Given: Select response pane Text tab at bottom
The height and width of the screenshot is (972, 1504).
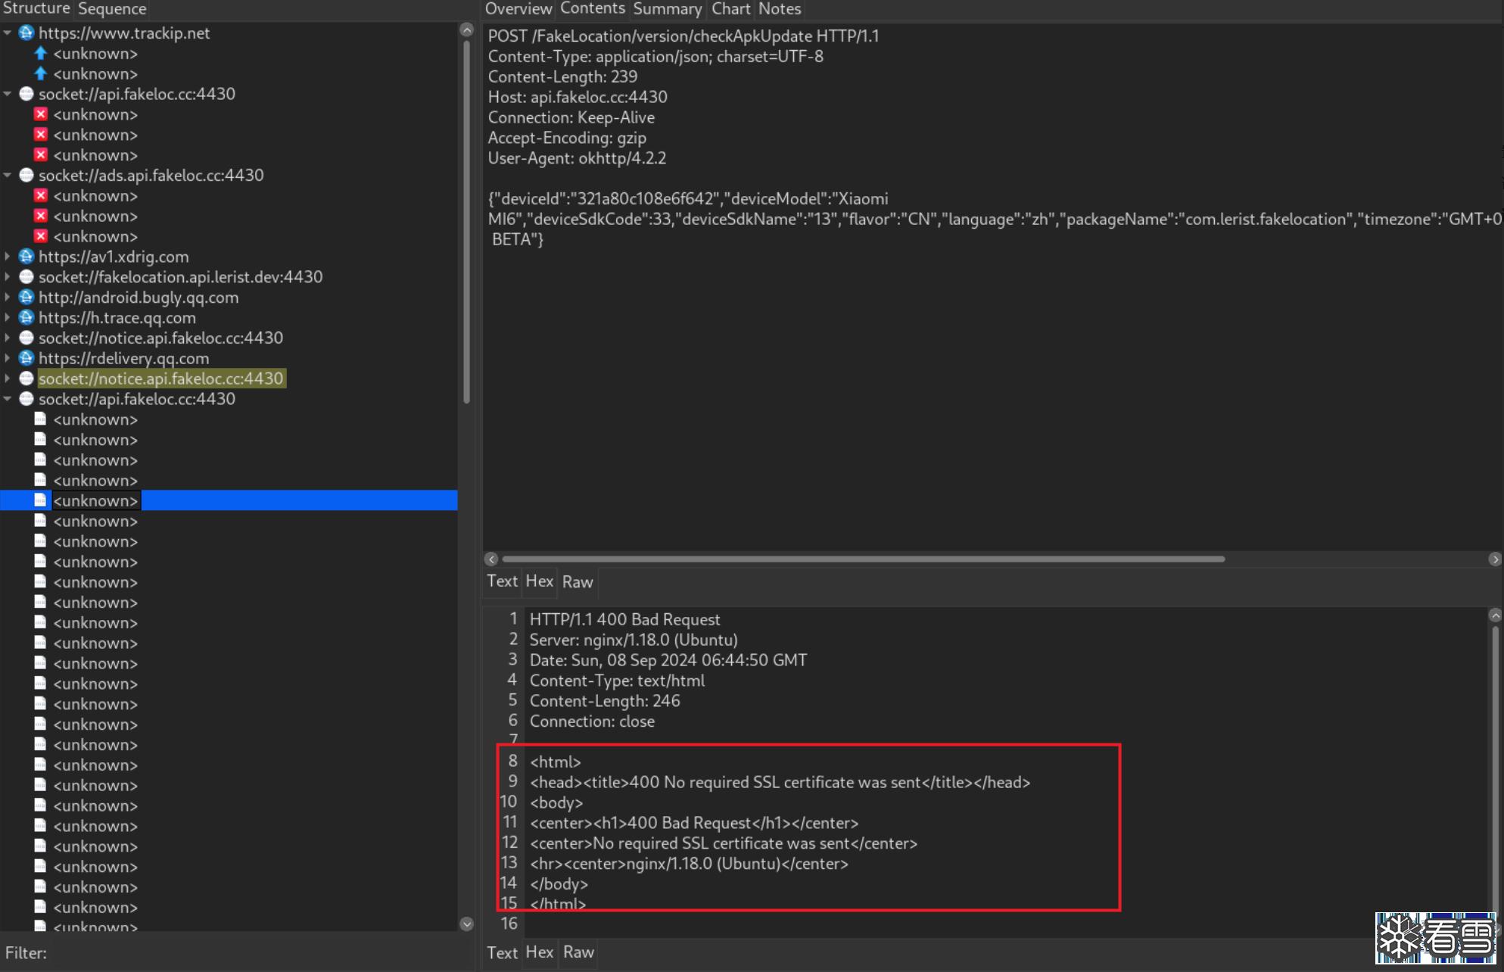Looking at the screenshot, I should (502, 952).
